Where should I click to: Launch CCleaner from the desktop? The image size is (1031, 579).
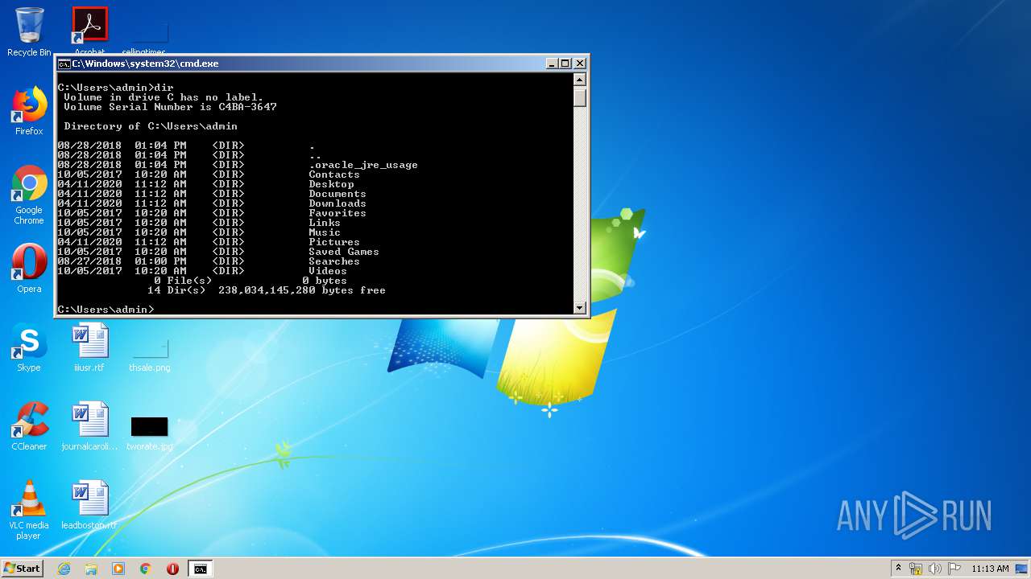(x=29, y=426)
